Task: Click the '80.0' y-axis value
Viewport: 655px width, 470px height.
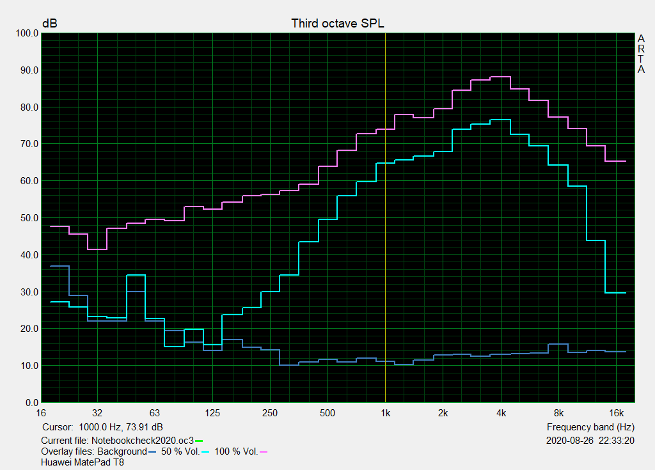Action: (x=29, y=107)
